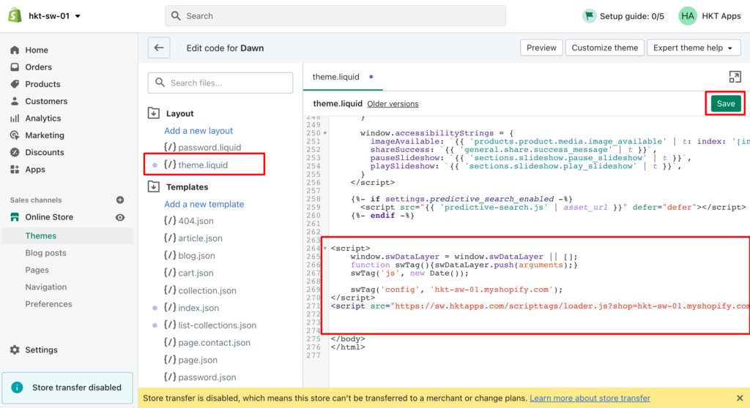Screen dimensions: 750x408
Task: Click Learn more about store transfer
Action: (590, 398)
